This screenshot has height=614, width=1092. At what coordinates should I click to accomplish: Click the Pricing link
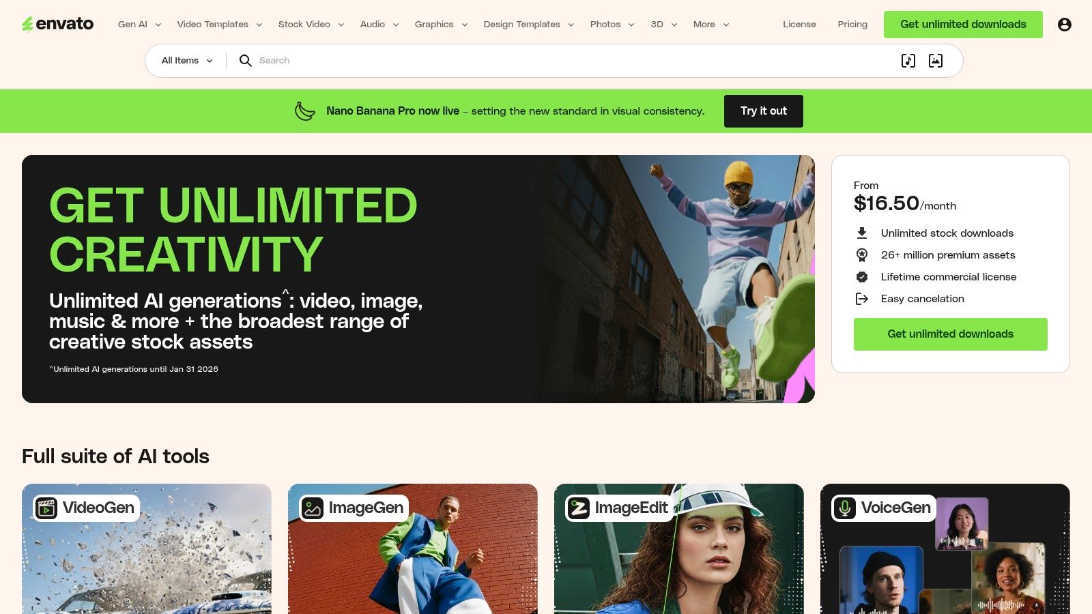click(x=852, y=24)
